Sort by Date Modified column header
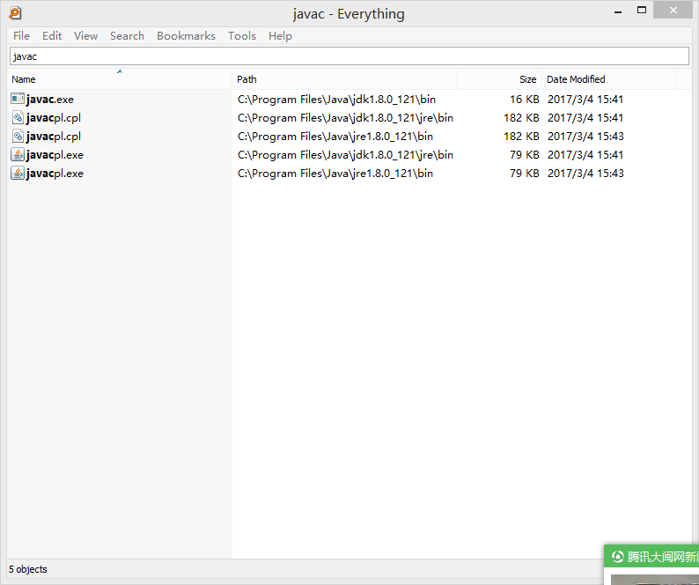 609,79
